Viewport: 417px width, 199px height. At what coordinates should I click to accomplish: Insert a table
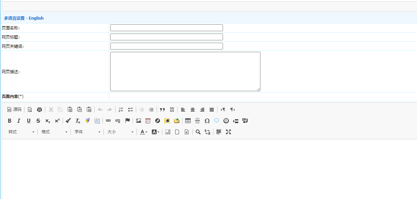pos(188,121)
